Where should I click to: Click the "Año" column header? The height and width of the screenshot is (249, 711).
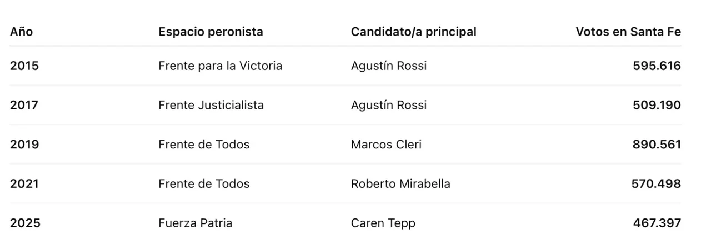click(x=22, y=32)
